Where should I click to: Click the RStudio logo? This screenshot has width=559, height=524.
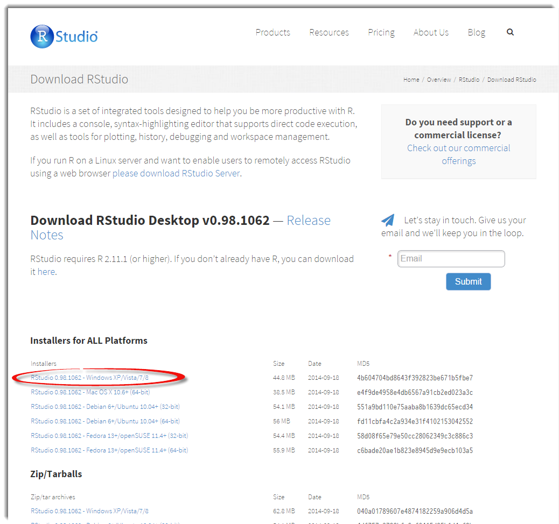pyautogui.click(x=64, y=37)
